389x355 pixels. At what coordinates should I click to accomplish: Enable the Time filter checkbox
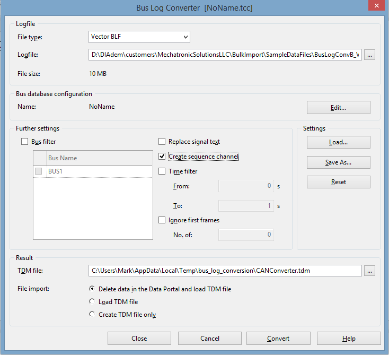click(x=162, y=171)
